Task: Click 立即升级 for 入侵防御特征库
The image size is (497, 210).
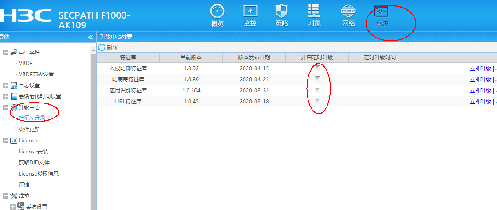Action: point(481,68)
